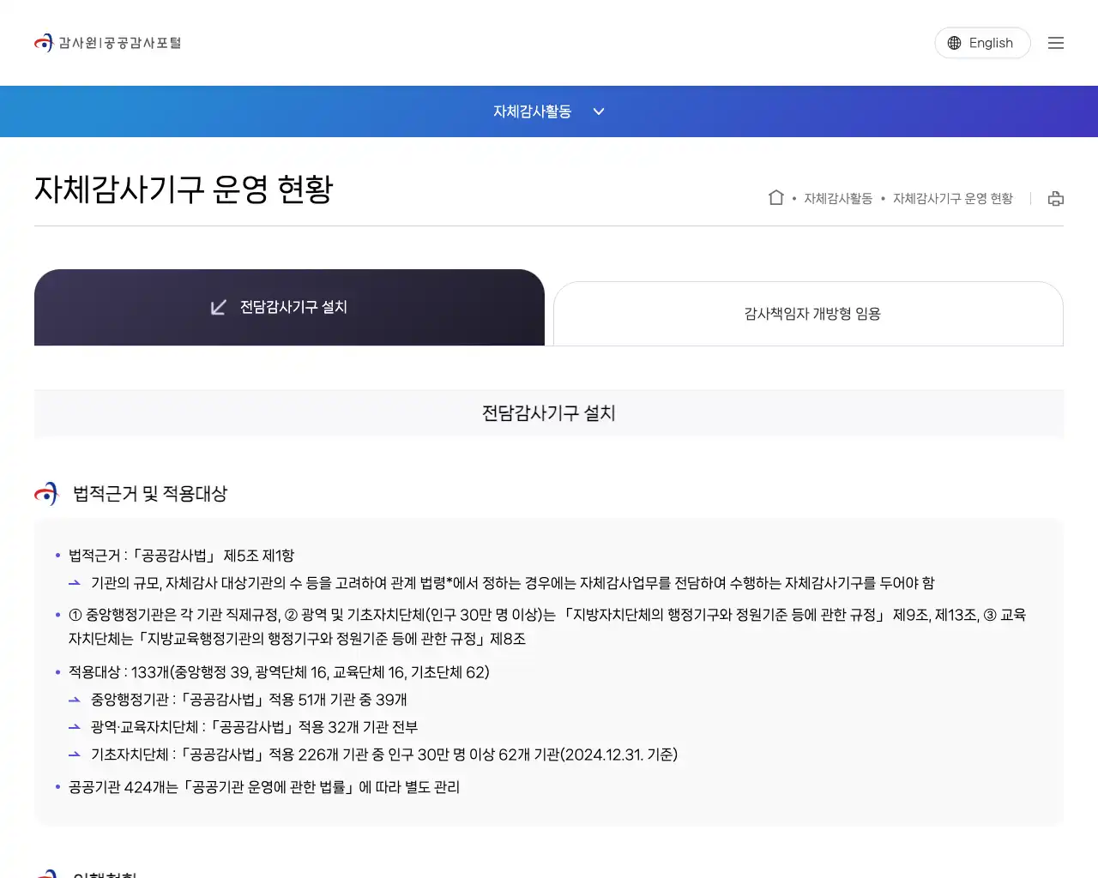1098x878 pixels.
Task: Click the 자체감사기구 운영 현황 breadcrumb link
Action: [952, 198]
